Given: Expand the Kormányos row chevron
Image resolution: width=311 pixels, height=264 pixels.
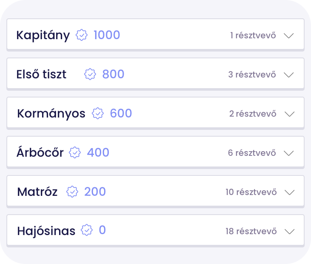Looking at the screenshot, I should click(x=289, y=114).
